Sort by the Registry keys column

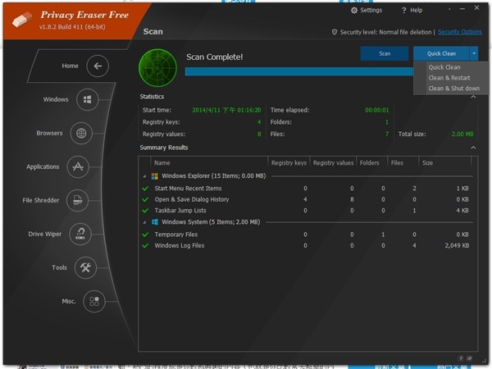[x=289, y=163]
